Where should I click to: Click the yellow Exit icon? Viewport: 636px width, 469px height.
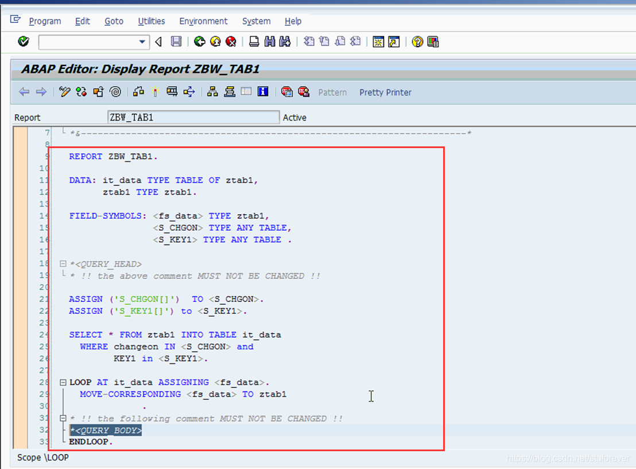coord(215,41)
